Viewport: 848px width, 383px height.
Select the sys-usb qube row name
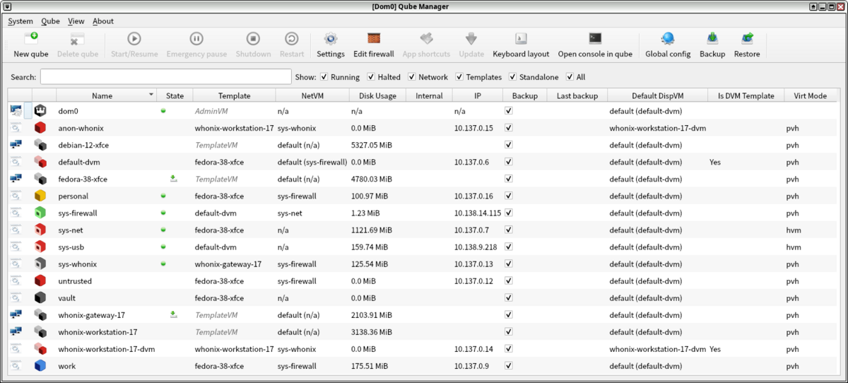pyautogui.click(x=73, y=247)
